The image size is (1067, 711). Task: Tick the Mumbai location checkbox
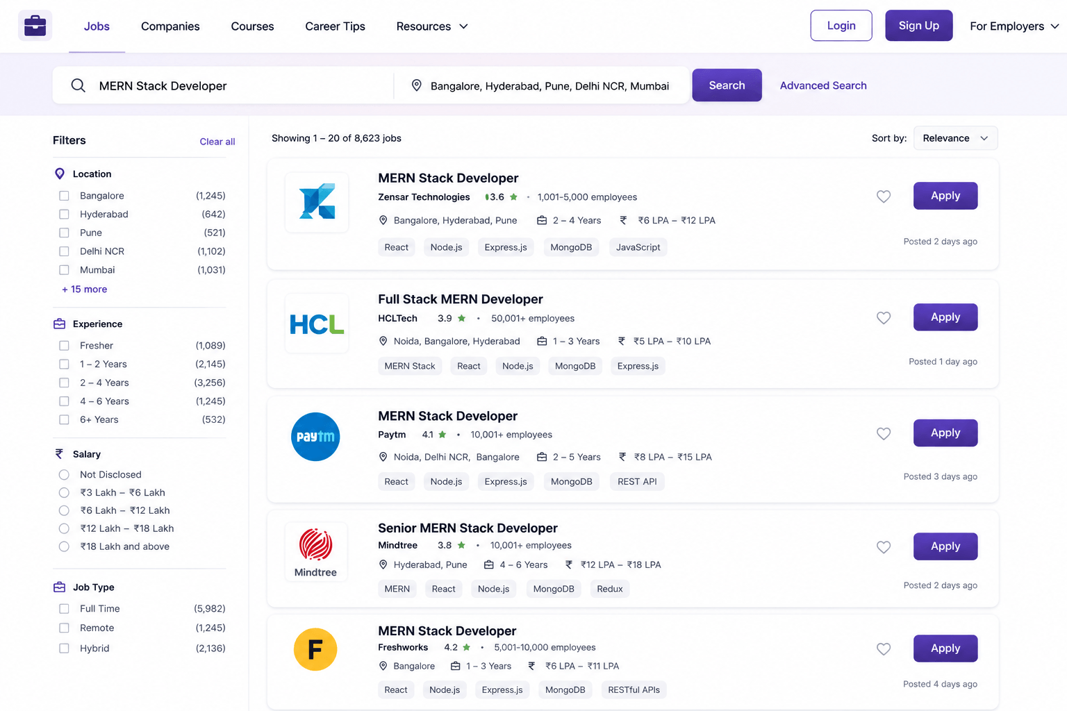64,270
